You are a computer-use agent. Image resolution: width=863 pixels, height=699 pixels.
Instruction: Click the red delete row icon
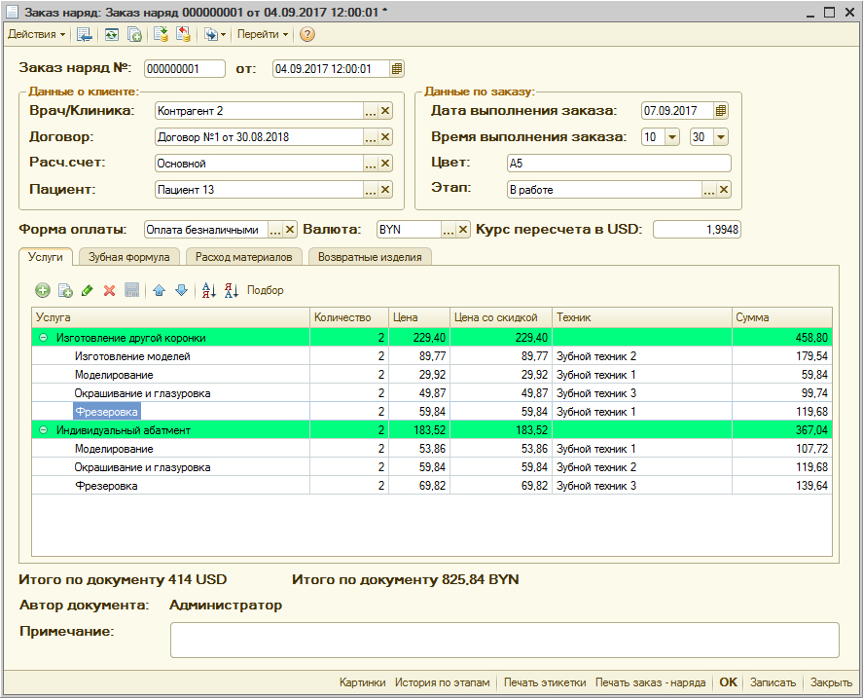click(109, 290)
